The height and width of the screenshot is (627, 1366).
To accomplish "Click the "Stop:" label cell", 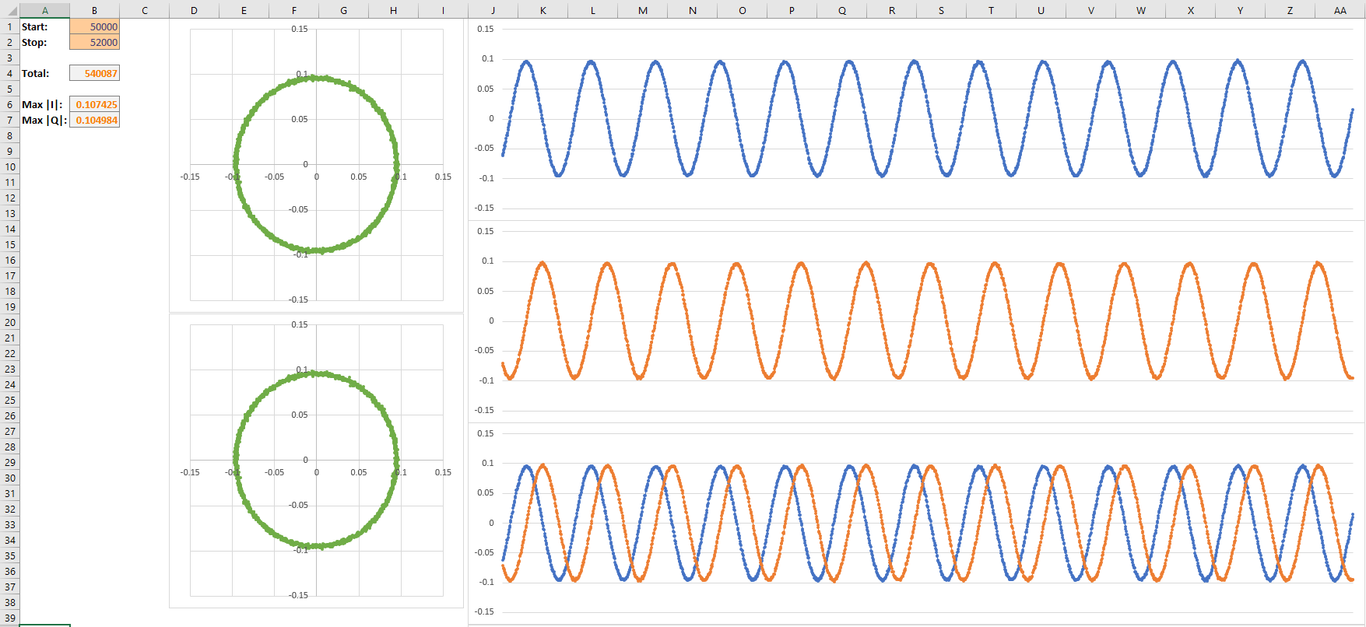I will click(x=44, y=42).
